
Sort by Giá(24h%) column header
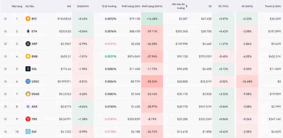[x=83, y=6]
